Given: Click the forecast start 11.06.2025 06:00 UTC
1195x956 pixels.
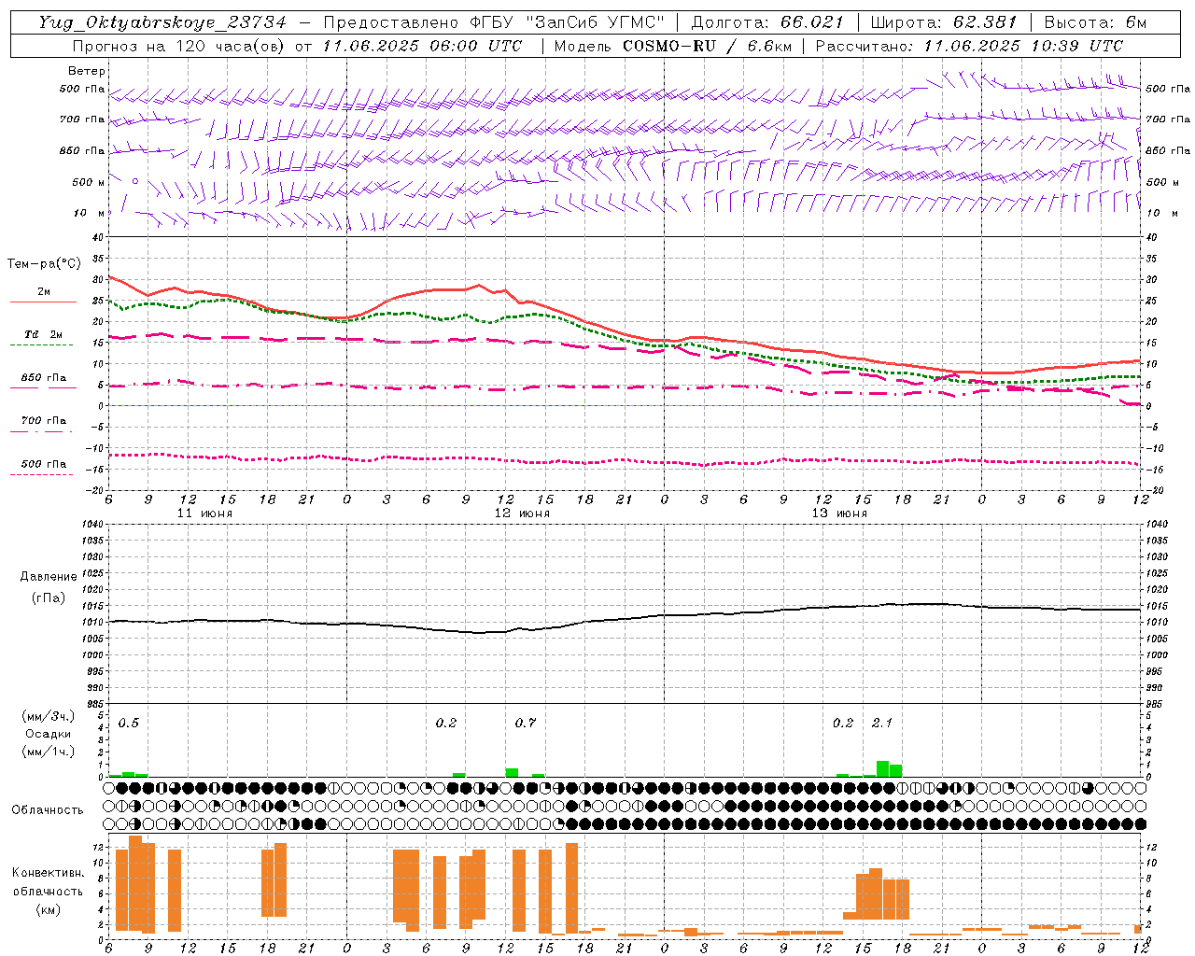Looking at the screenshot, I should point(422,46).
